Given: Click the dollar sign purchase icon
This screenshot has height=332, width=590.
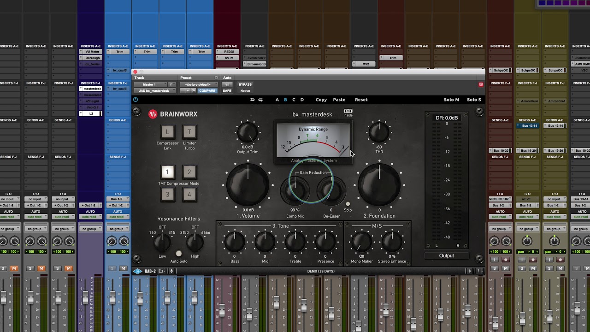Looking at the screenshot, I should (x=470, y=271).
